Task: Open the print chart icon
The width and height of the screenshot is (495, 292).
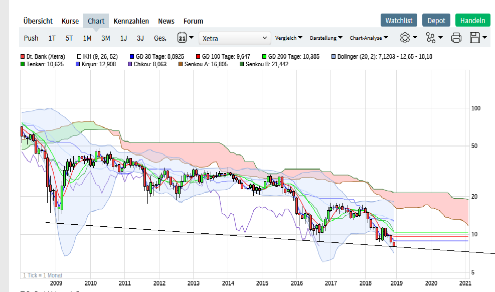Action: [456, 38]
